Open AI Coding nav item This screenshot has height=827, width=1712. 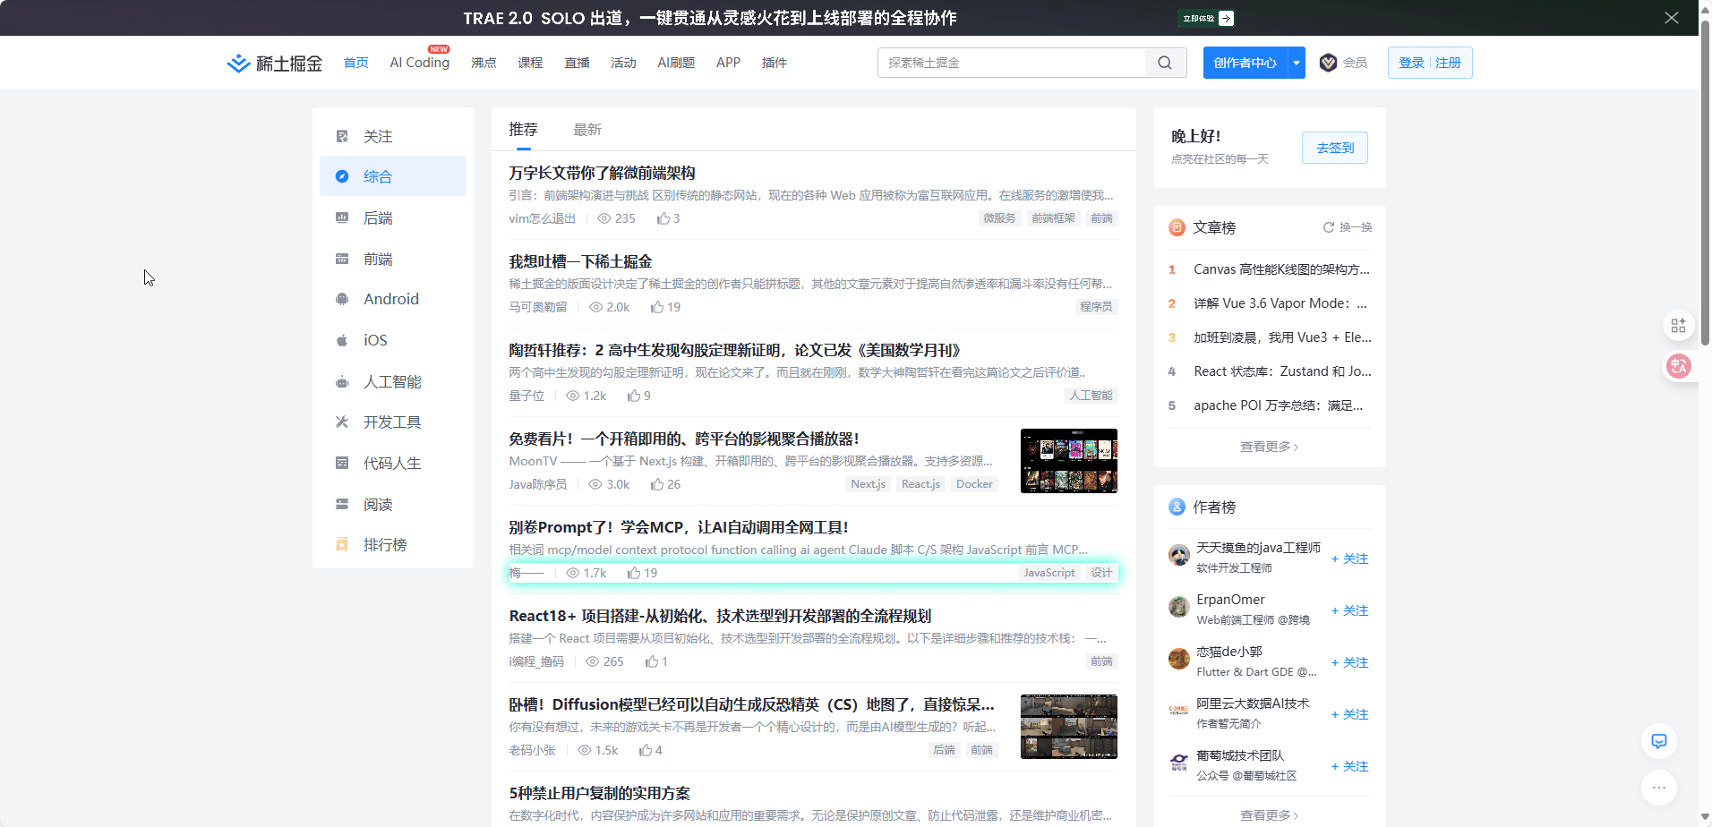[x=420, y=63]
